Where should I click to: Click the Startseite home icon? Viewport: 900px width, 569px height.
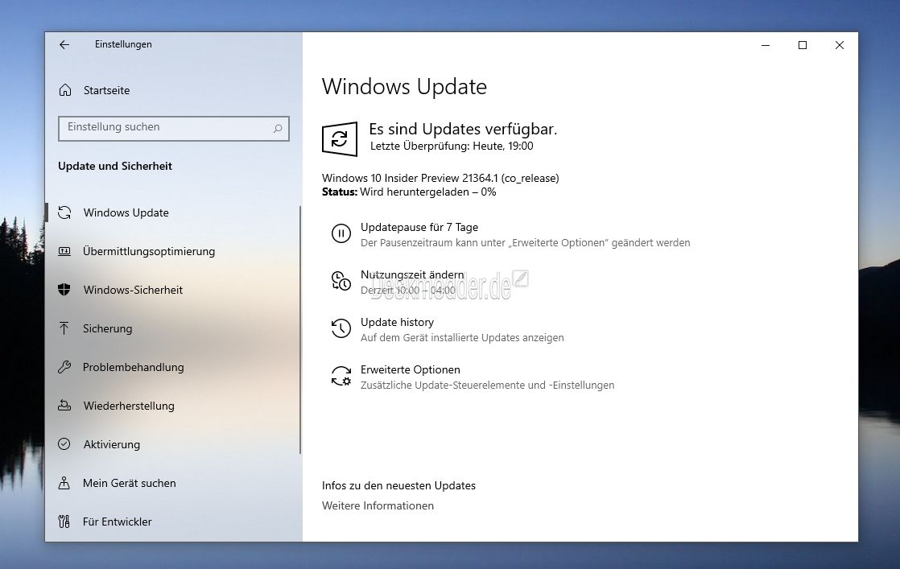65,90
